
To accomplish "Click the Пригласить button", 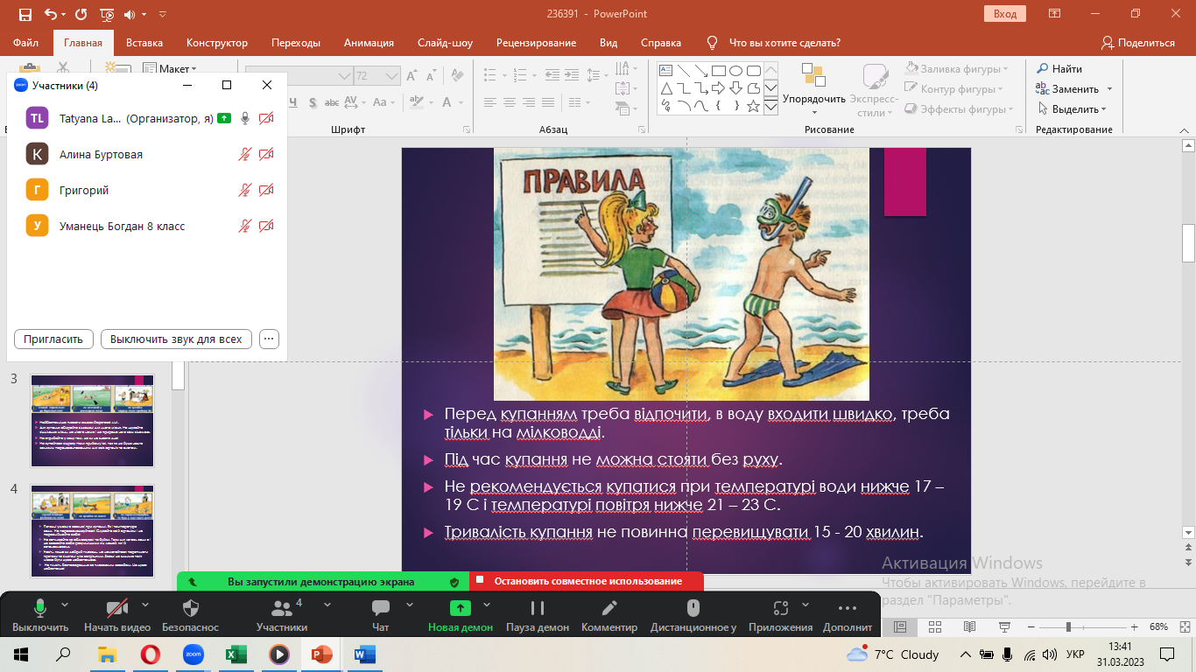I will click(53, 339).
